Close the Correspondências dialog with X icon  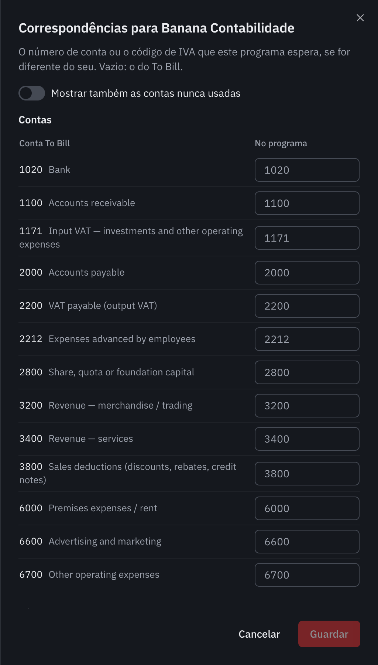pyautogui.click(x=360, y=18)
